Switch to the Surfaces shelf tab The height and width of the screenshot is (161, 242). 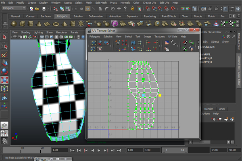[46, 17]
